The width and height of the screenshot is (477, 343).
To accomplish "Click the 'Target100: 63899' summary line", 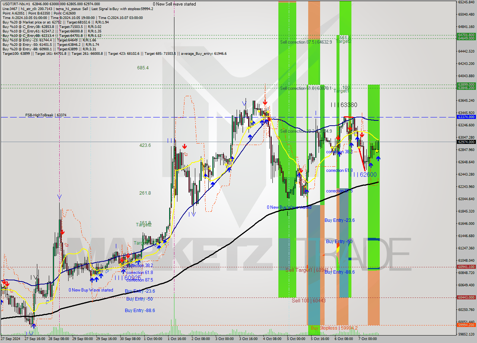I will click(114, 53).
